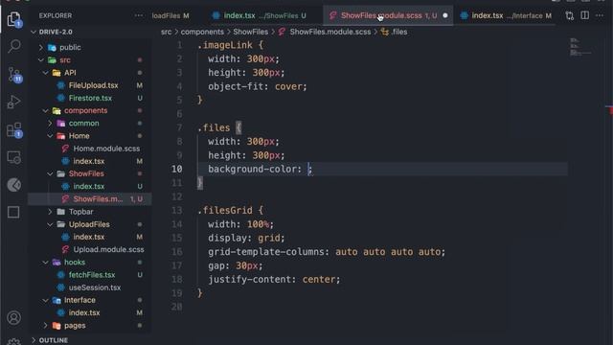The height and width of the screenshot is (345, 613).
Task: Switch to index.tsx ShowFiles tab
Action: pyautogui.click(x=260, y=15)
